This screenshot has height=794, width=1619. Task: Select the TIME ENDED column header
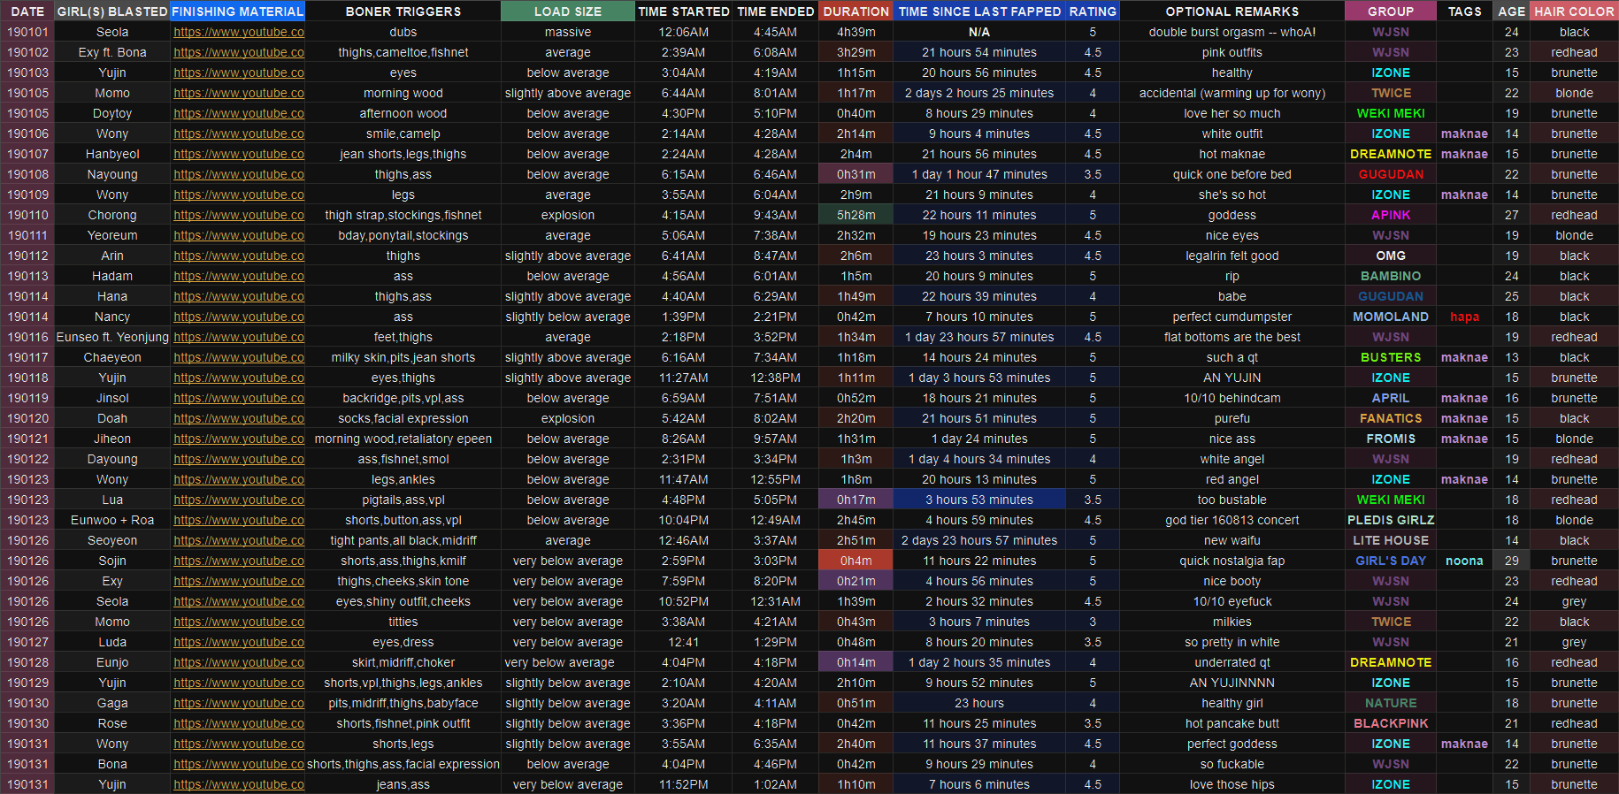776,11
